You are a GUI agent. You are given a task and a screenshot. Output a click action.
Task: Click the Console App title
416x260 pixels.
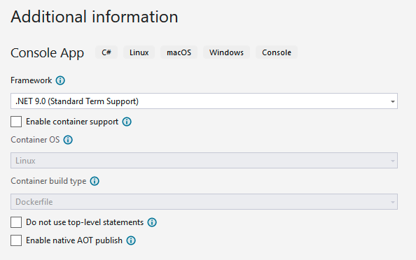click(47, 53)
